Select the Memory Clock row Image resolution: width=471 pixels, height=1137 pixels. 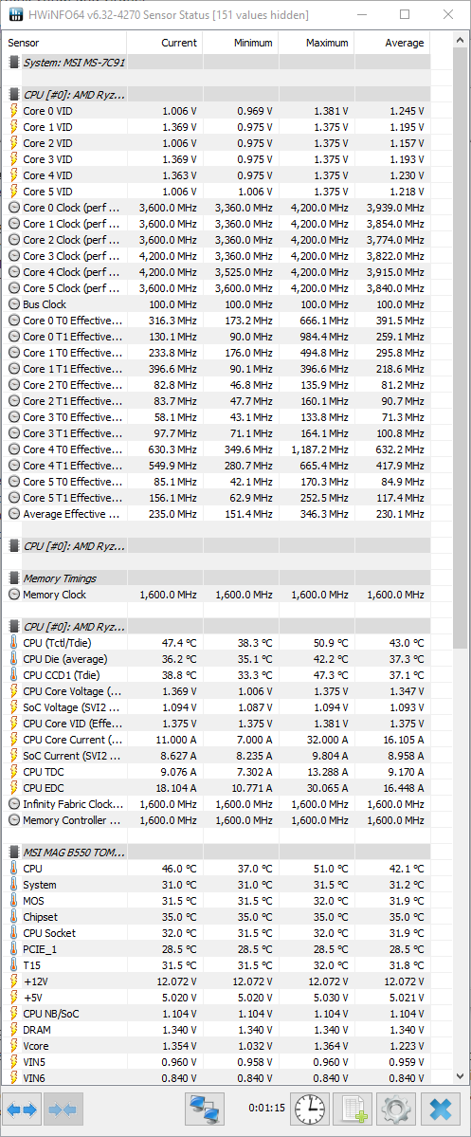[x=217, y=595]
